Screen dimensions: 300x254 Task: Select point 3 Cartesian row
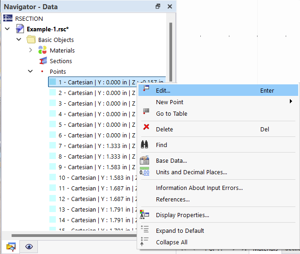tap(93, 103)
